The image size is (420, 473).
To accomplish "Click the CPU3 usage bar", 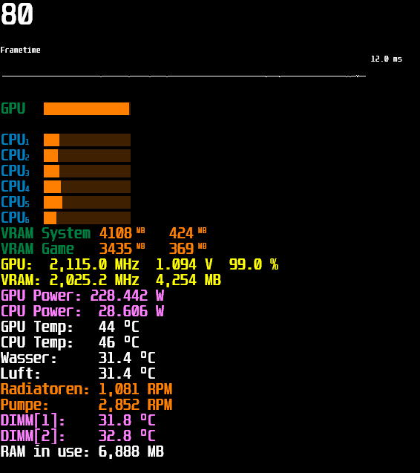I will click(x=87, y=171).
